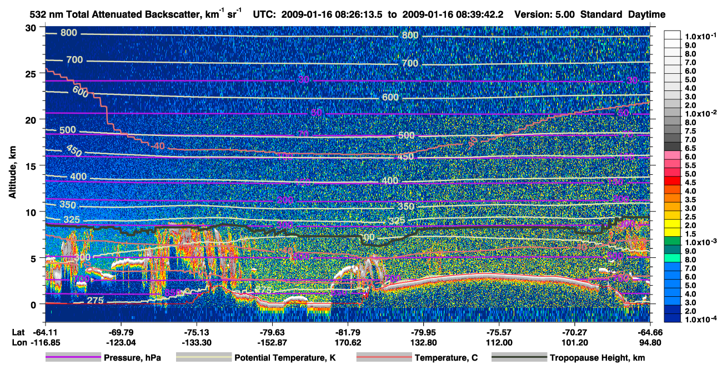Click the 800 potential temperature contour label at left
Screen dimensions: 722x370
69,33
